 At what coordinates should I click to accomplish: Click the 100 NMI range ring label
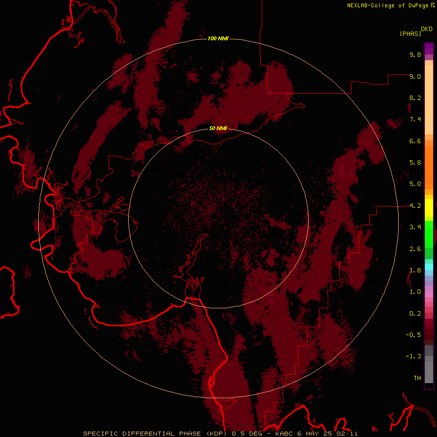pos(218,38)
